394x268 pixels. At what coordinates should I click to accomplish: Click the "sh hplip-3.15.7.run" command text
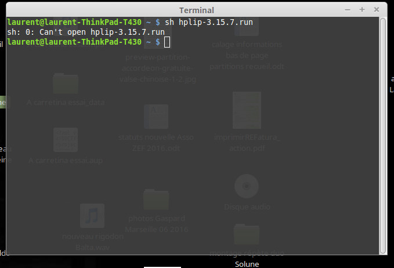209,22
